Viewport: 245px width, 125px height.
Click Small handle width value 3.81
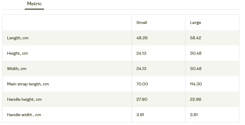(x=140, y=115)
